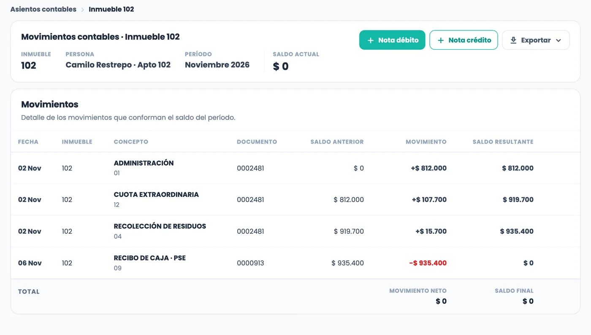Click document 0000913

pyautogui.click(x=250, y=263)
